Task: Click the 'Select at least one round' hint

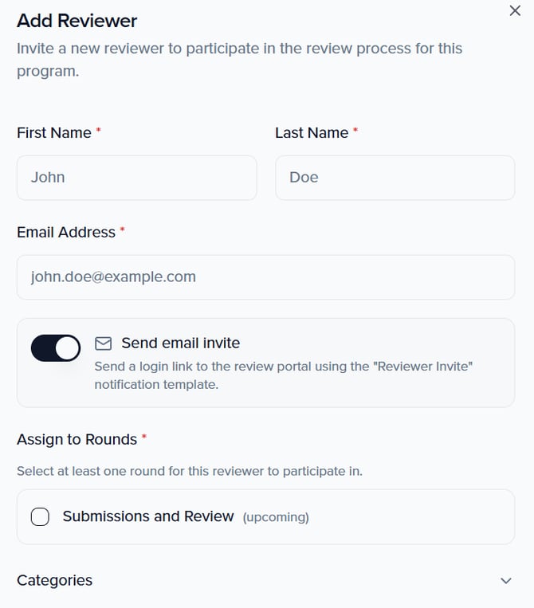Action: click(189, 471)
